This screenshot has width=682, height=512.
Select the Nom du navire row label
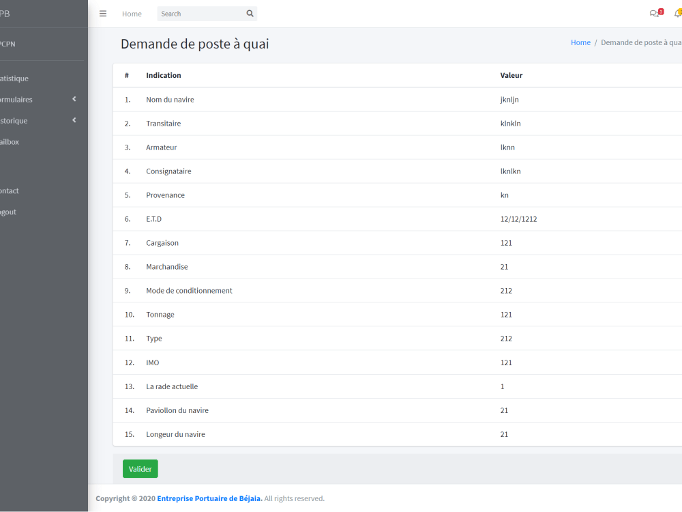click(170, 100)
